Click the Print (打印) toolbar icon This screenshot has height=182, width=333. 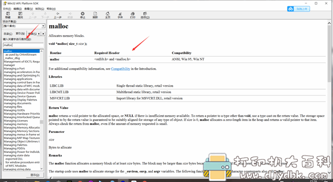click(133, 15)
